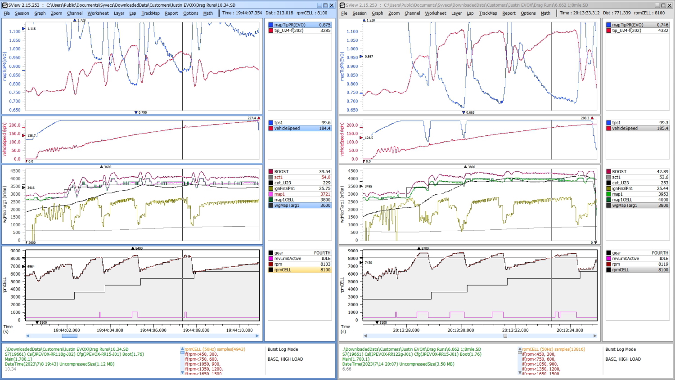The width and height of the screenshot is (675, 380).
Task: Click the SView logo icon in the left window
Action: coord(5,5)
